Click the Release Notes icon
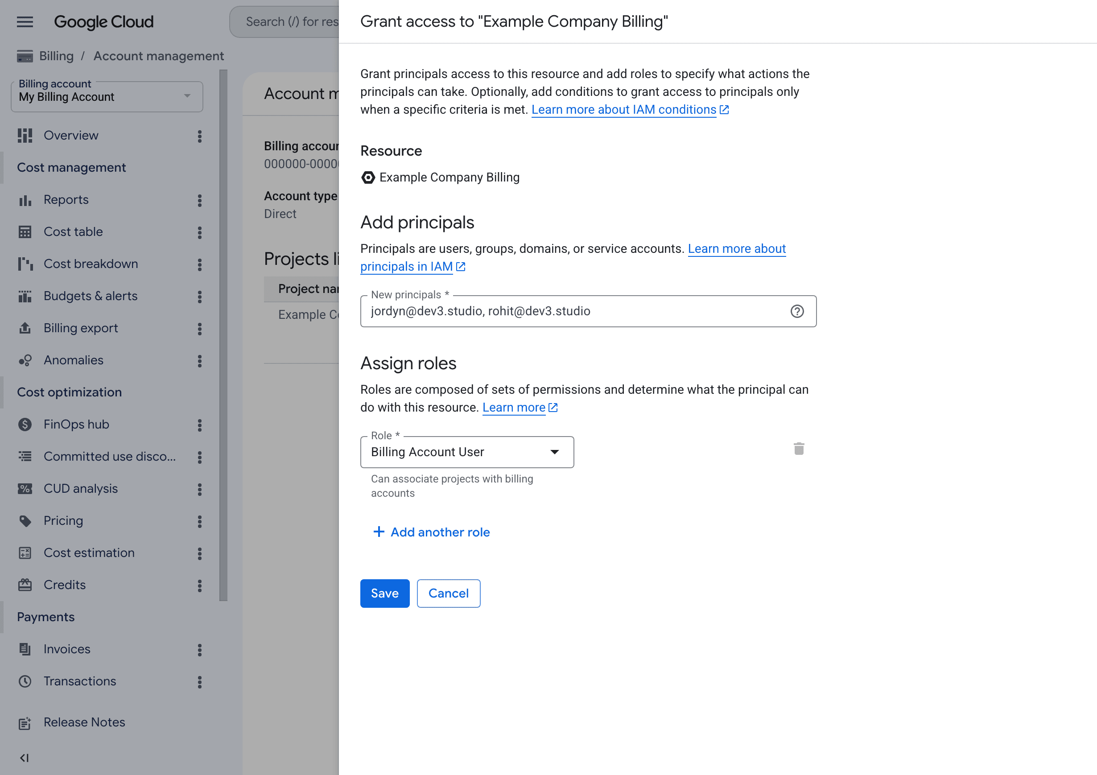The image size is (1097, 775). (x=25, y=723)
